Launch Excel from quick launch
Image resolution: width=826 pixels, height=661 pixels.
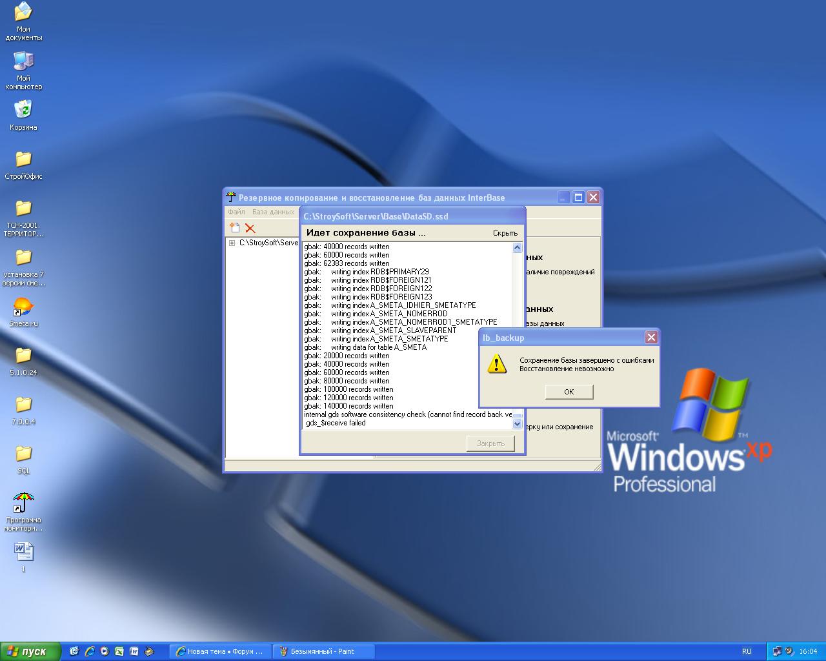pyautogui.click(x=119, y=651)
